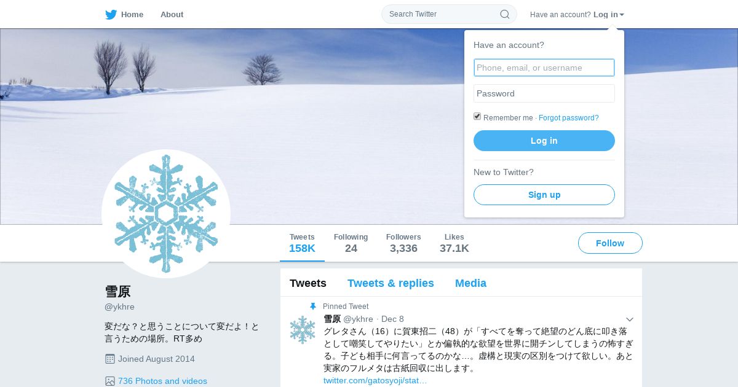The image size is (738, 387).
Task: Click the photos and videos icon
Action: tap(110, 381)
